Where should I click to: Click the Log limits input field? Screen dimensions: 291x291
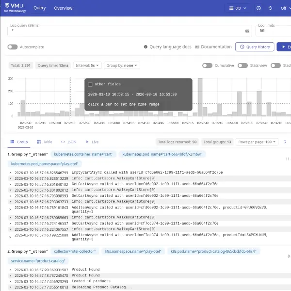(272, 31)
